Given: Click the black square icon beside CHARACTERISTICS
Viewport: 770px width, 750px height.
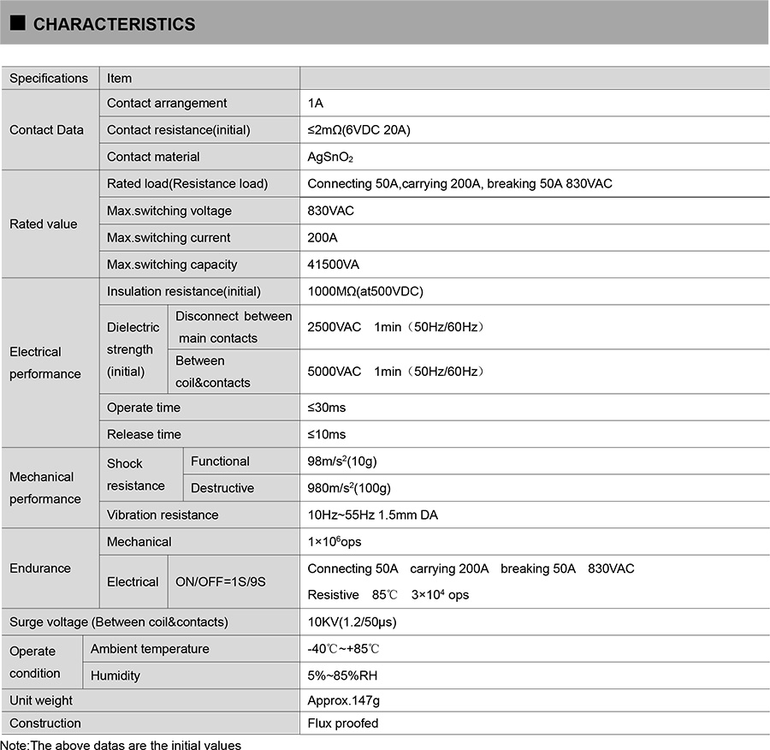Looking at the screenshot, I should [18, 22].
